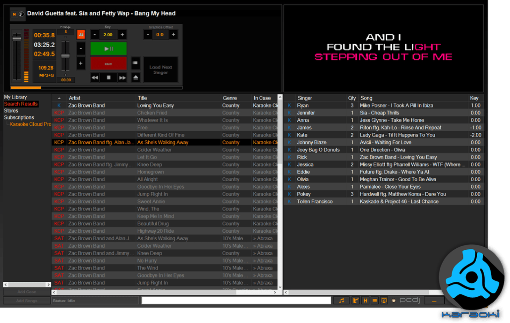Increase the Key value with plus
The width and height of the screenshot is (510, 323).
coord(122,35)
